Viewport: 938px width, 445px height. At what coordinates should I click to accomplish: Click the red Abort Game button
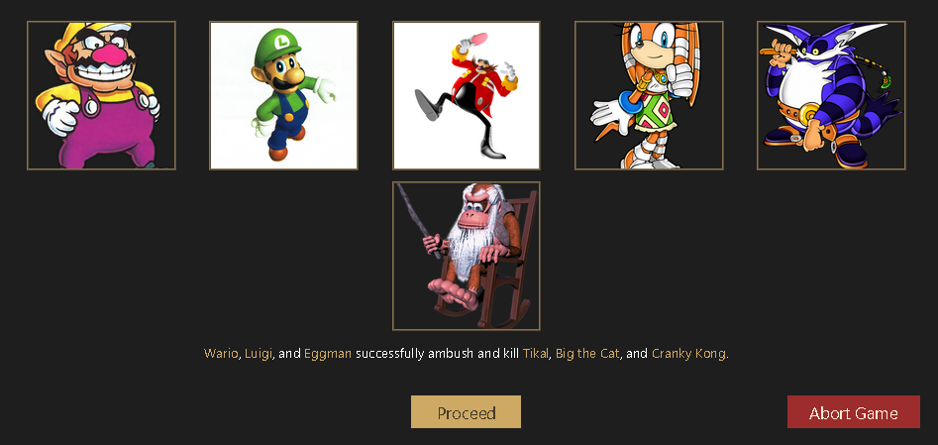(x=854, y=412)
